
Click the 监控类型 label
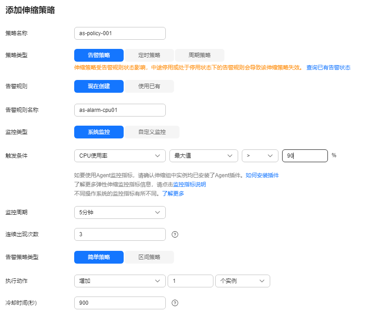(16, 132)
